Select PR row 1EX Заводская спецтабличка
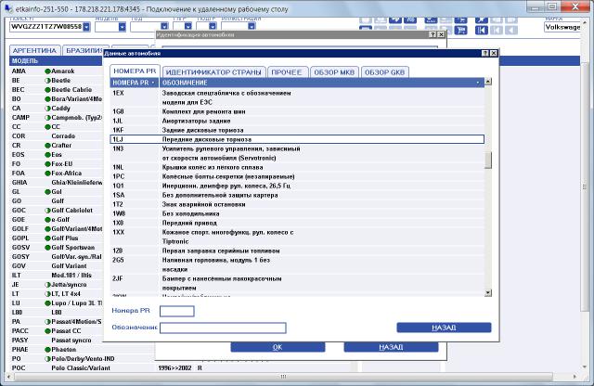Viewport: 594px width, 386px height. coord(297,97)
